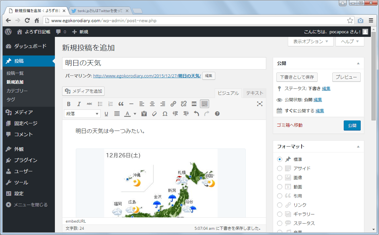379x235 pixels.
Task: Switch to the テキスト editor tab
Action: pos(255,93)
